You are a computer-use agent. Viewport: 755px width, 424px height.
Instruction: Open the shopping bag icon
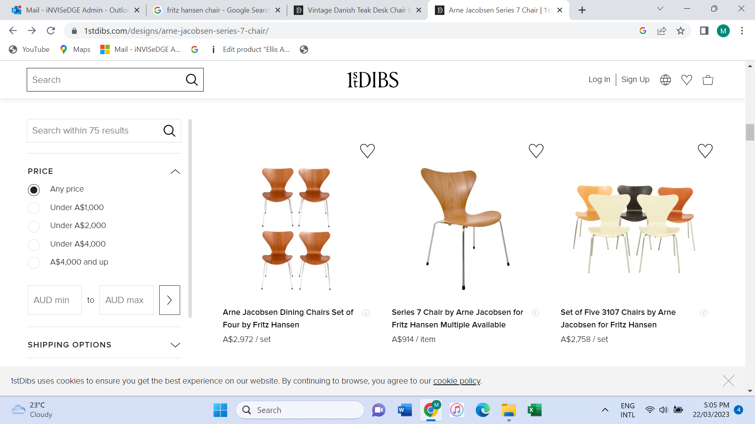[708, 80]
